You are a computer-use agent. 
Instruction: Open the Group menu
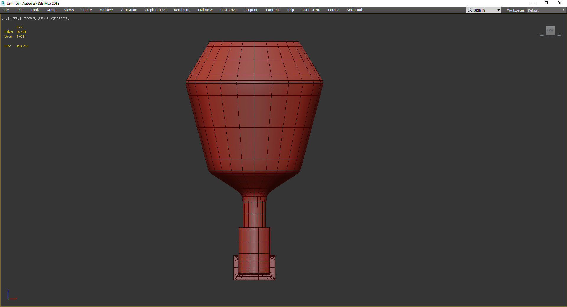pos(51,10)
